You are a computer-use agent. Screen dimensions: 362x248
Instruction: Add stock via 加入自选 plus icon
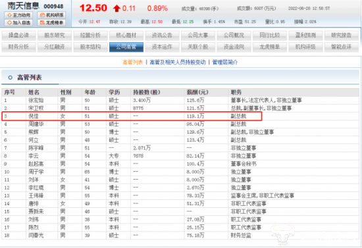[18, 22]
